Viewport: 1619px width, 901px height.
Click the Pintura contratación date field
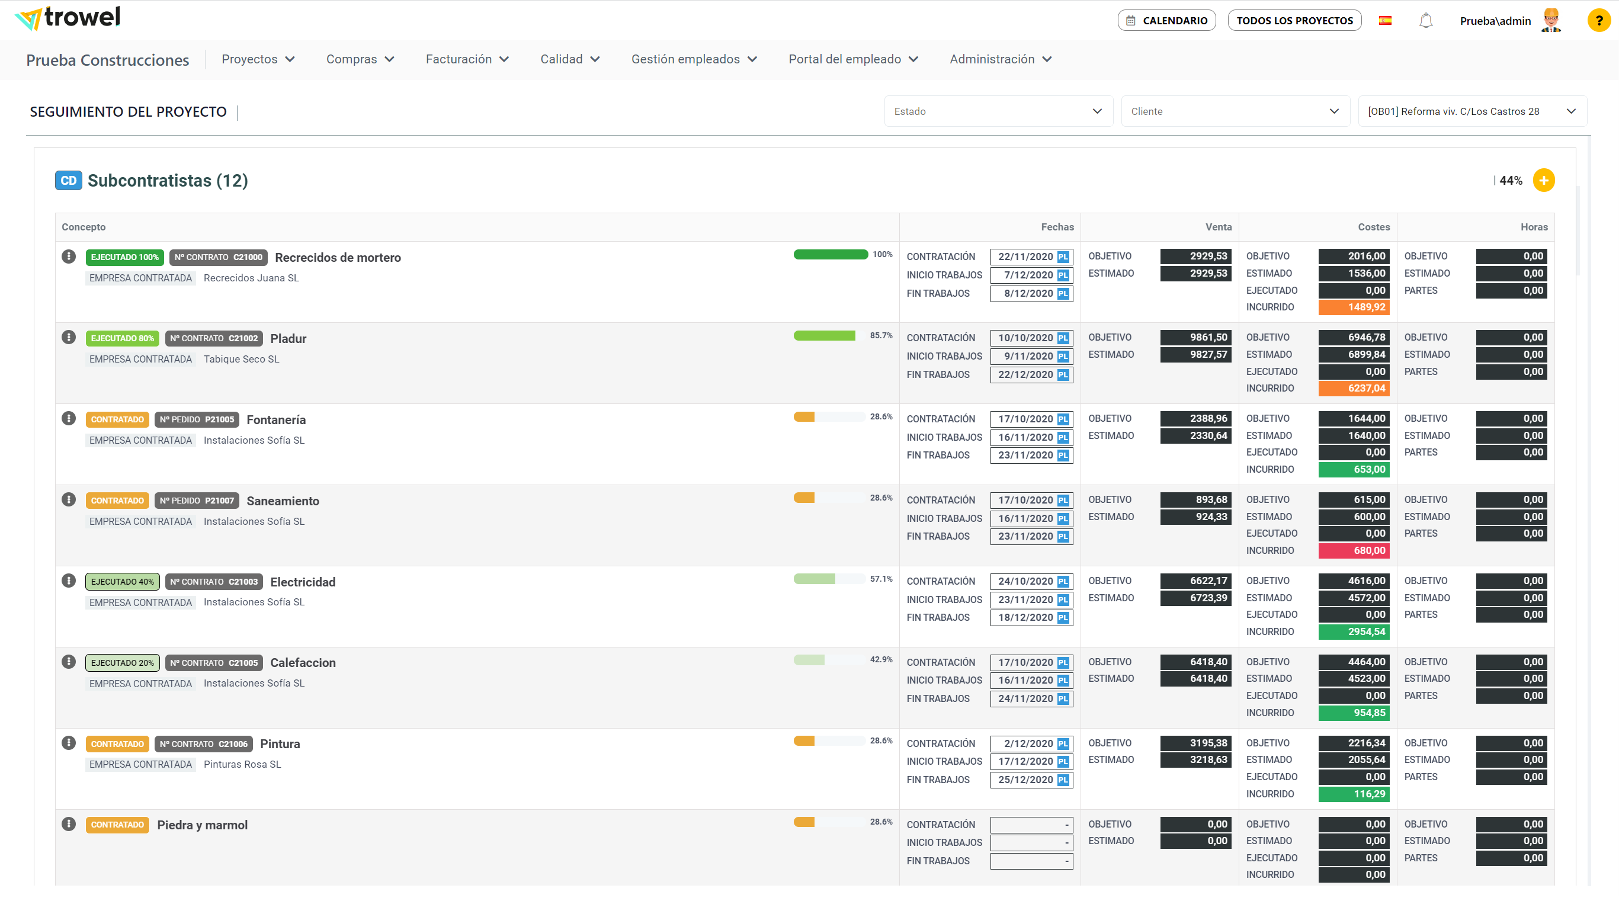[1025, 743]
